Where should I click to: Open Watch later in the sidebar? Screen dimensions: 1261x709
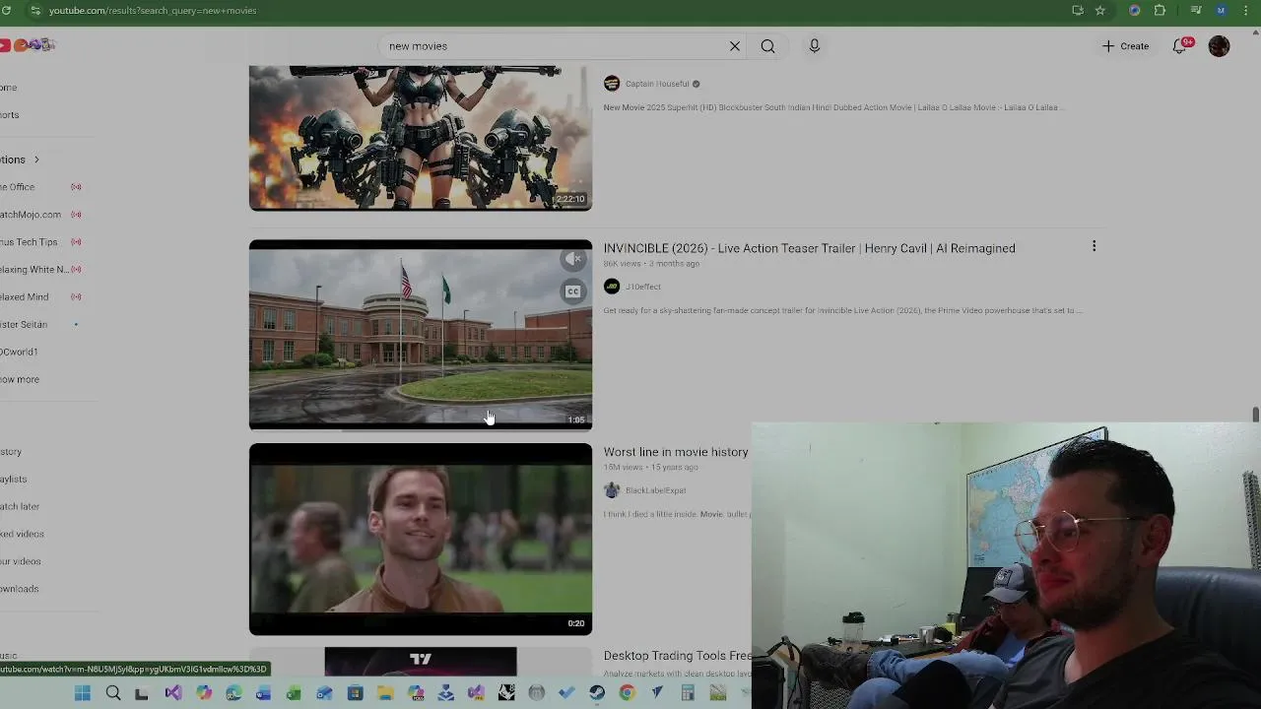20,507
